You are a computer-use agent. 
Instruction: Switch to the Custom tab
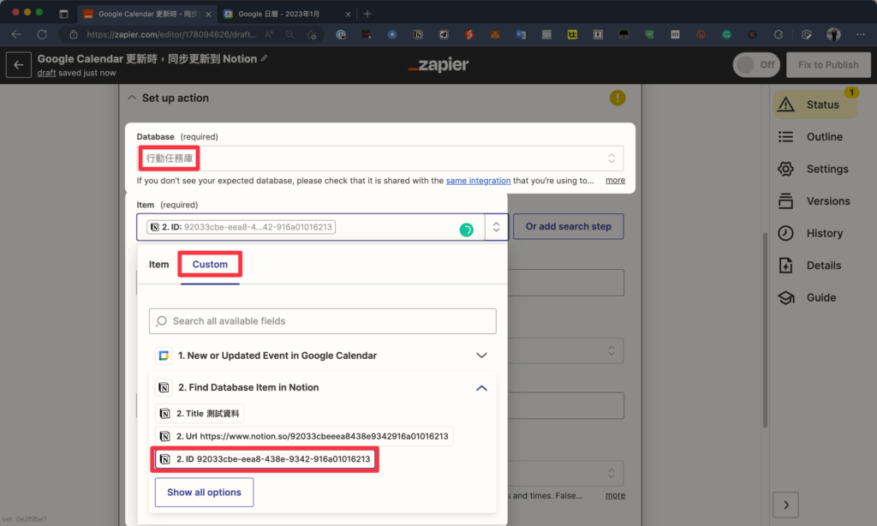(211, 264)
